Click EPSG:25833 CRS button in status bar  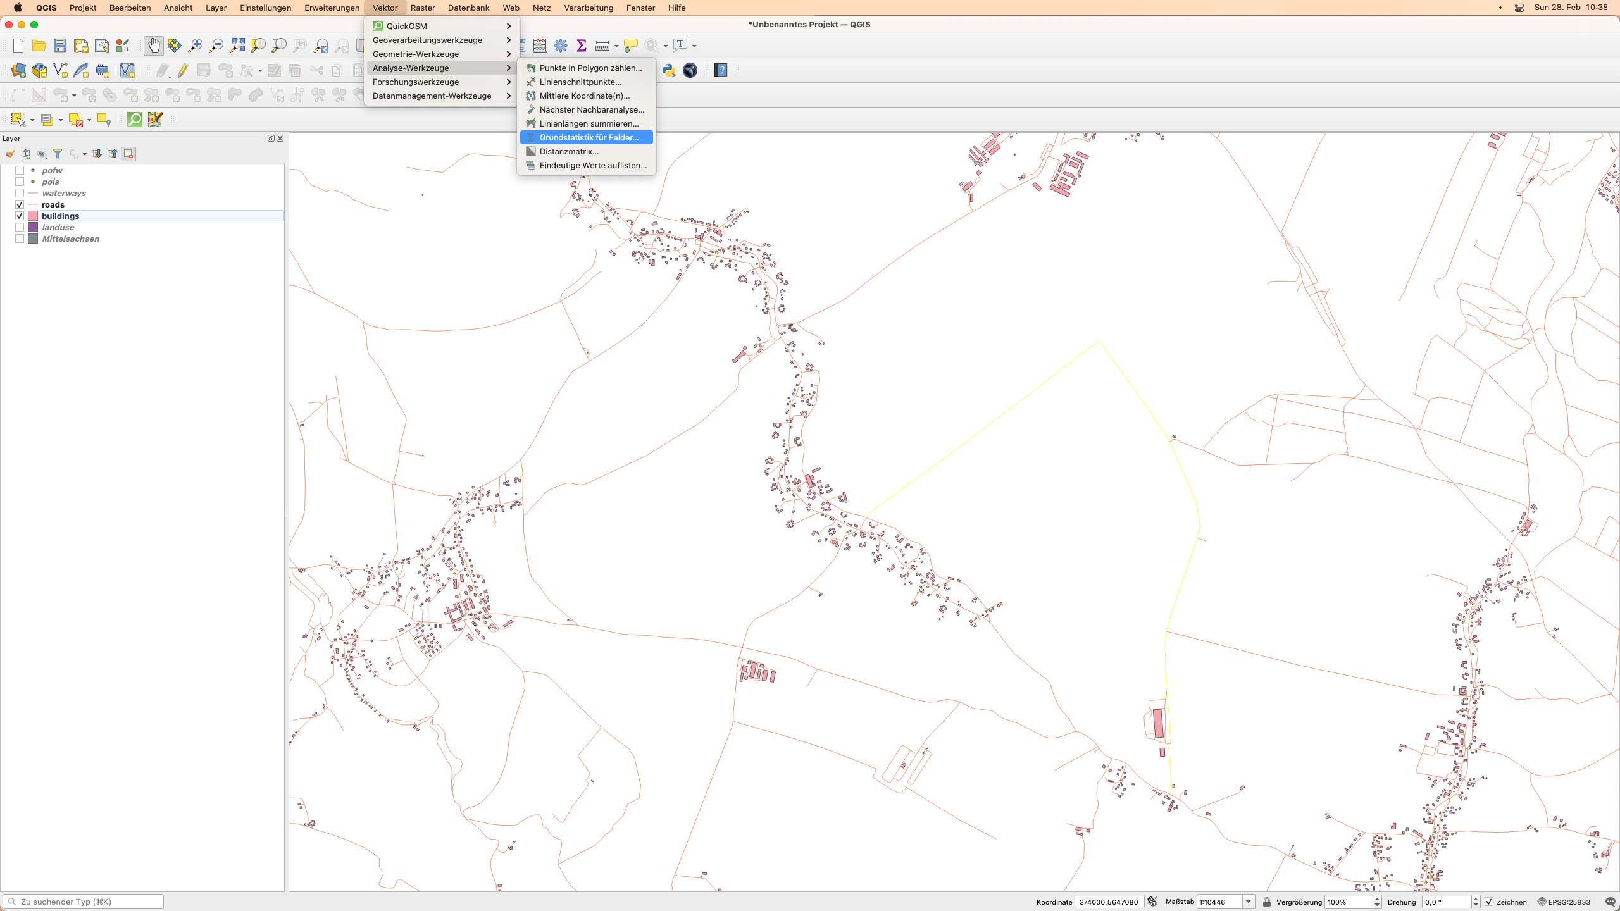(x=1563, y=902)
